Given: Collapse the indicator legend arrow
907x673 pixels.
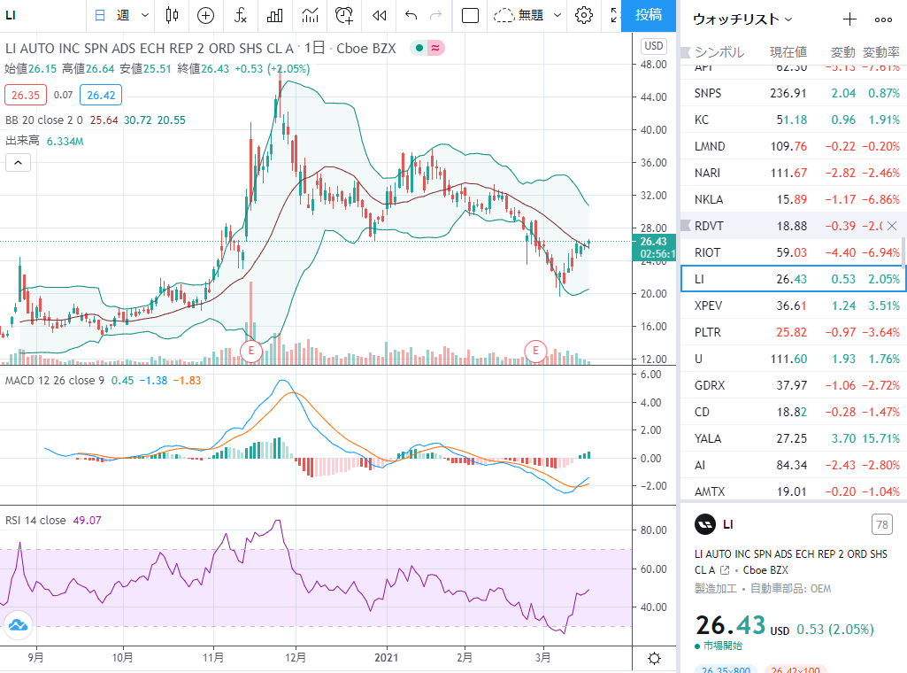Looking at the screenshot, I should [x=18, y=163].
